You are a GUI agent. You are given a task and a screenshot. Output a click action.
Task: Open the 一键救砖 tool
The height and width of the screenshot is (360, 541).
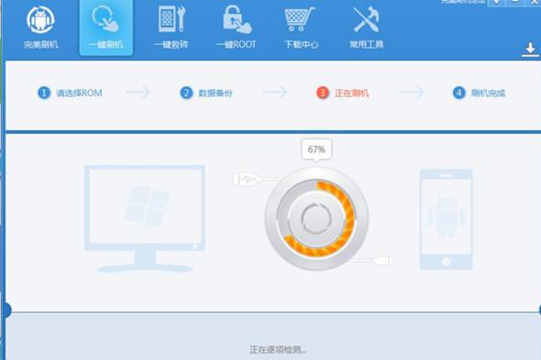[x=171, y=27]
